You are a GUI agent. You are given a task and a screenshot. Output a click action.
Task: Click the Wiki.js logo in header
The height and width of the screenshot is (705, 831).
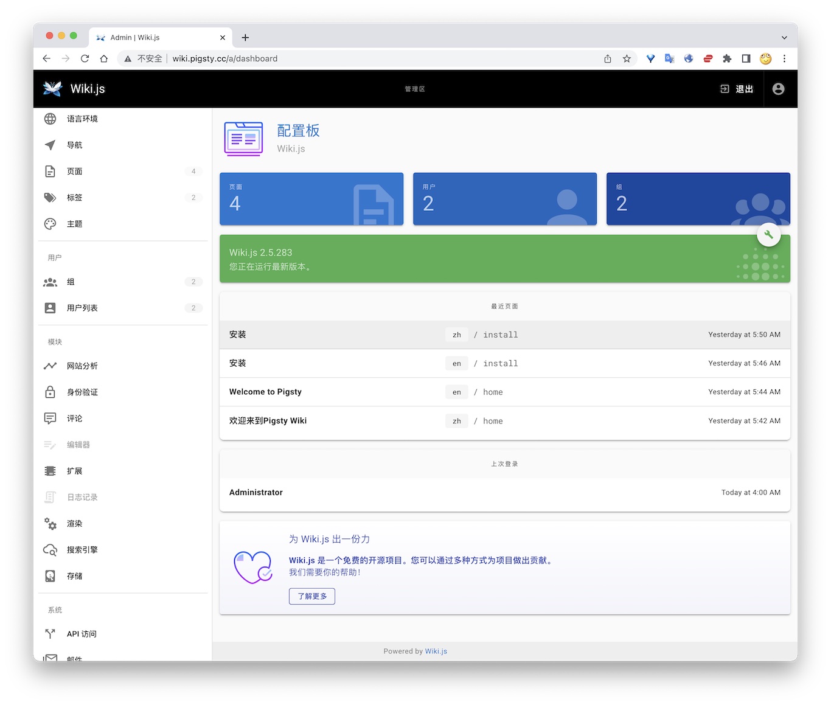(53, 89)
